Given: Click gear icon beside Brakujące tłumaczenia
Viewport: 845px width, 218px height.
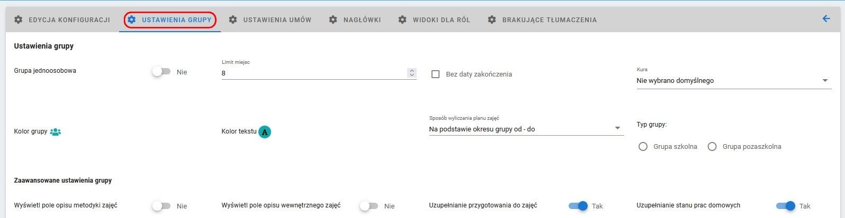Looking at the screenshot, I should pos(492,20).
